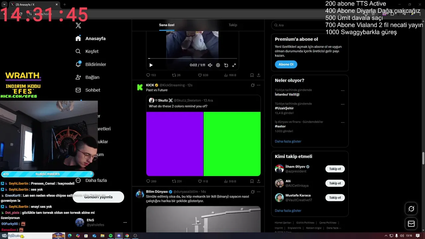Share the KICK post
This screenshot has width=425, height=239.
[x=259, y=181]
